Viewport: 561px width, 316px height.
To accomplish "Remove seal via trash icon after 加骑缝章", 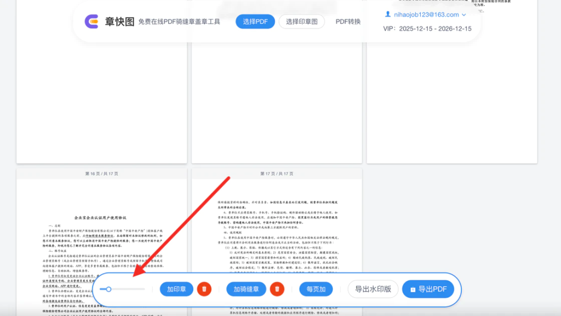I will [x=277, y=289].
